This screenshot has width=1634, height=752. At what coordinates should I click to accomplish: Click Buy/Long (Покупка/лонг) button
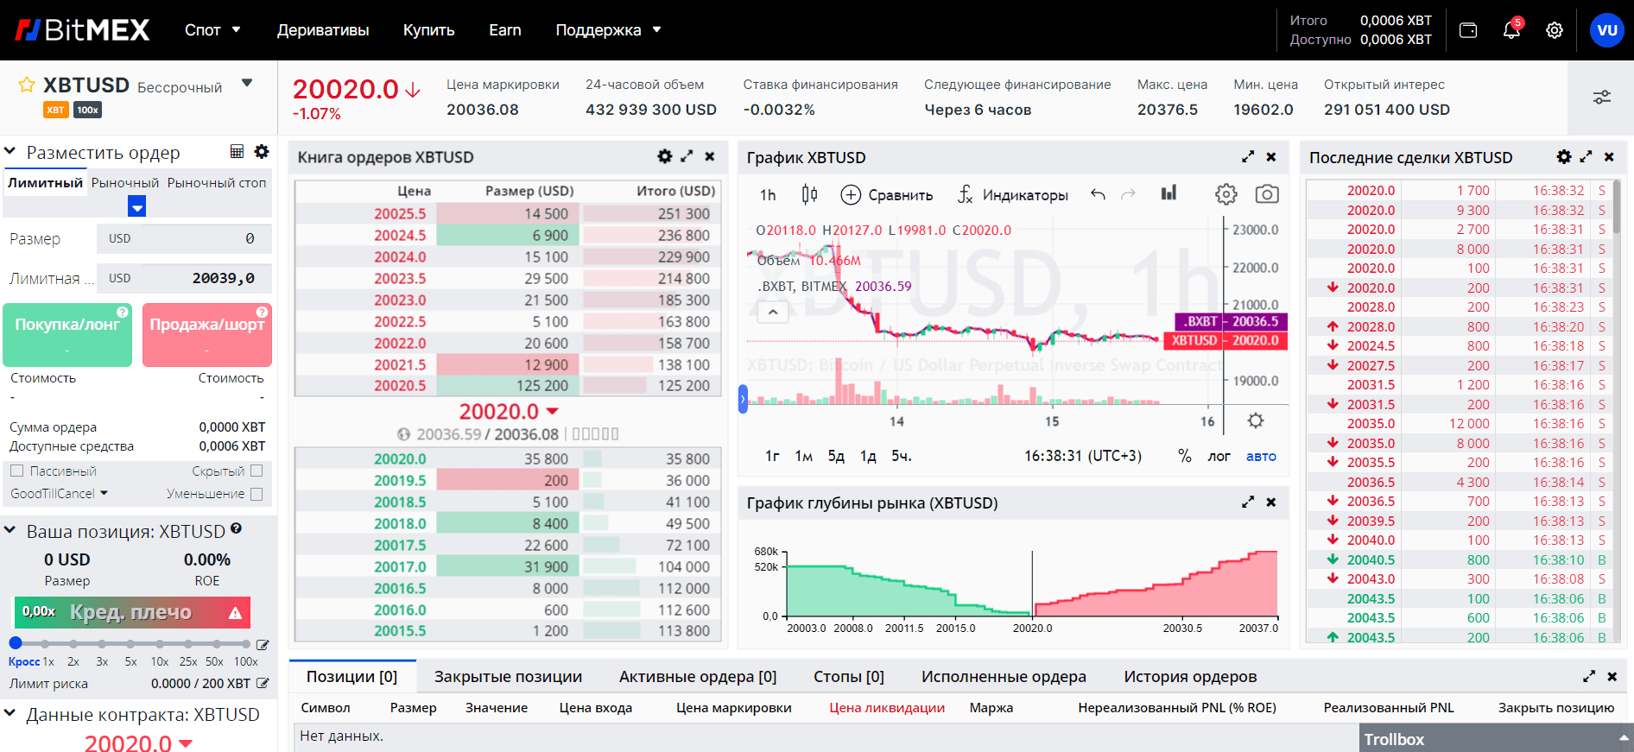[67, 335]
